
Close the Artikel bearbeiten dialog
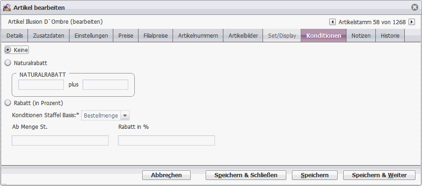click(415, 7)
